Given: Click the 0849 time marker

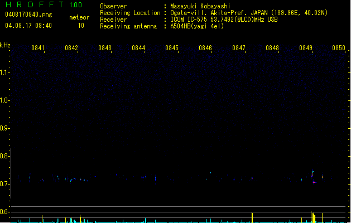Looking at the screenshot, I should tap(306, 48).
